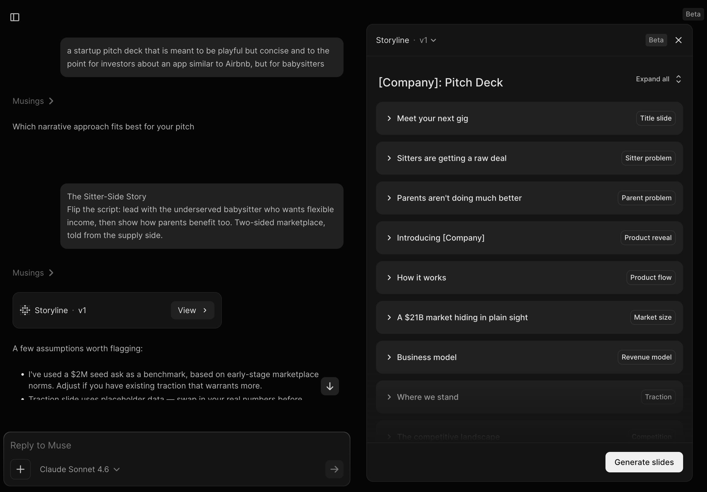Expand the 'Meet your next gig' slide
Image resolution: width=707 pixels, height=492 pixels.
coord(389,119)
